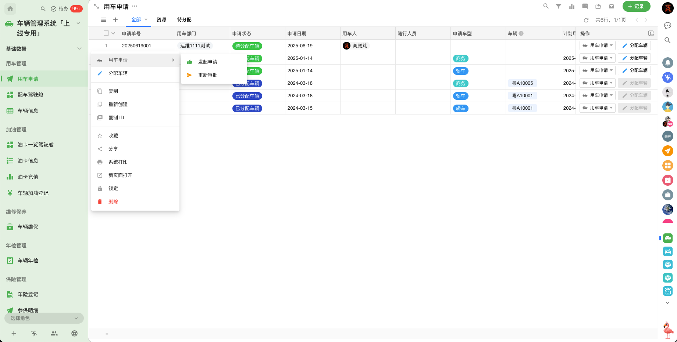Click the view list hamburger icon

pyautogui.click(x=104, y=20)
